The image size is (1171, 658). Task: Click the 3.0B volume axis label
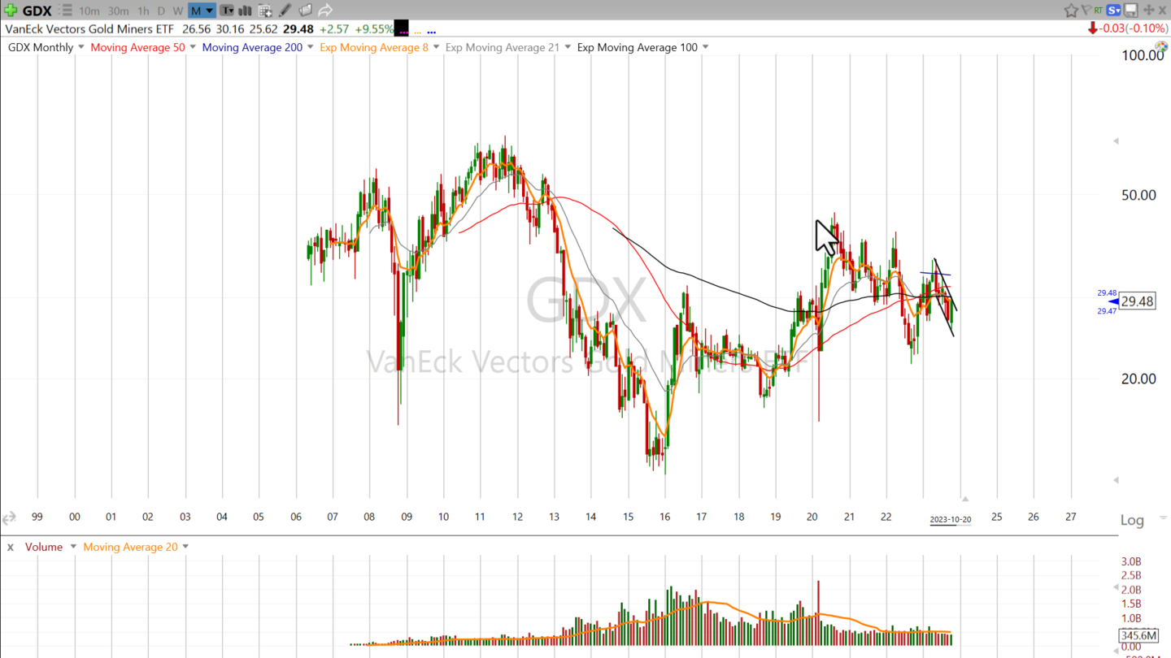pyautogui.click(x=1132, y=562)
